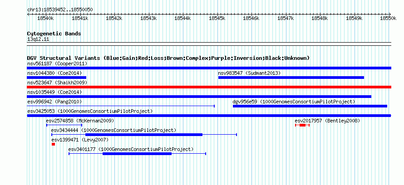404x185 pixels.
Task: Open the esv996942 (Pang2010) label
Action: coord(54,102)
